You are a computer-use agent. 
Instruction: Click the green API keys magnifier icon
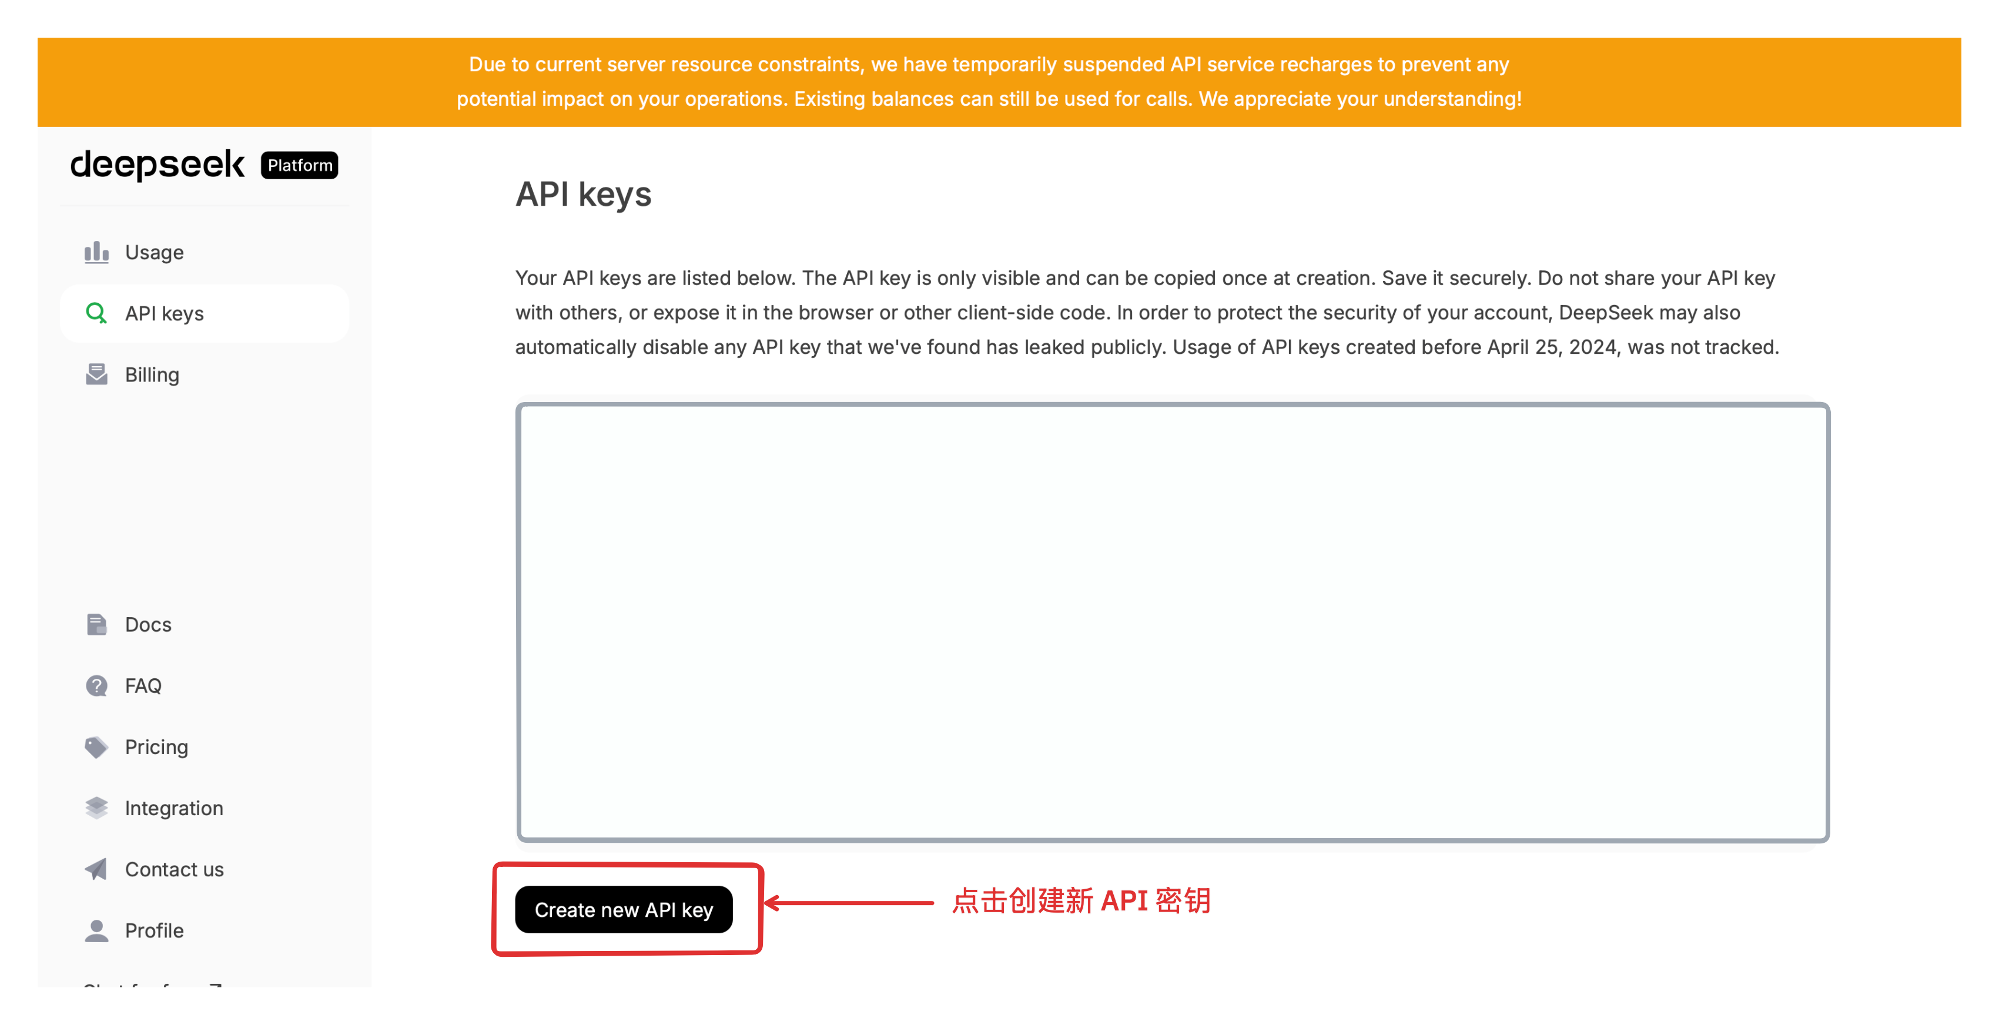pos(96,313)
